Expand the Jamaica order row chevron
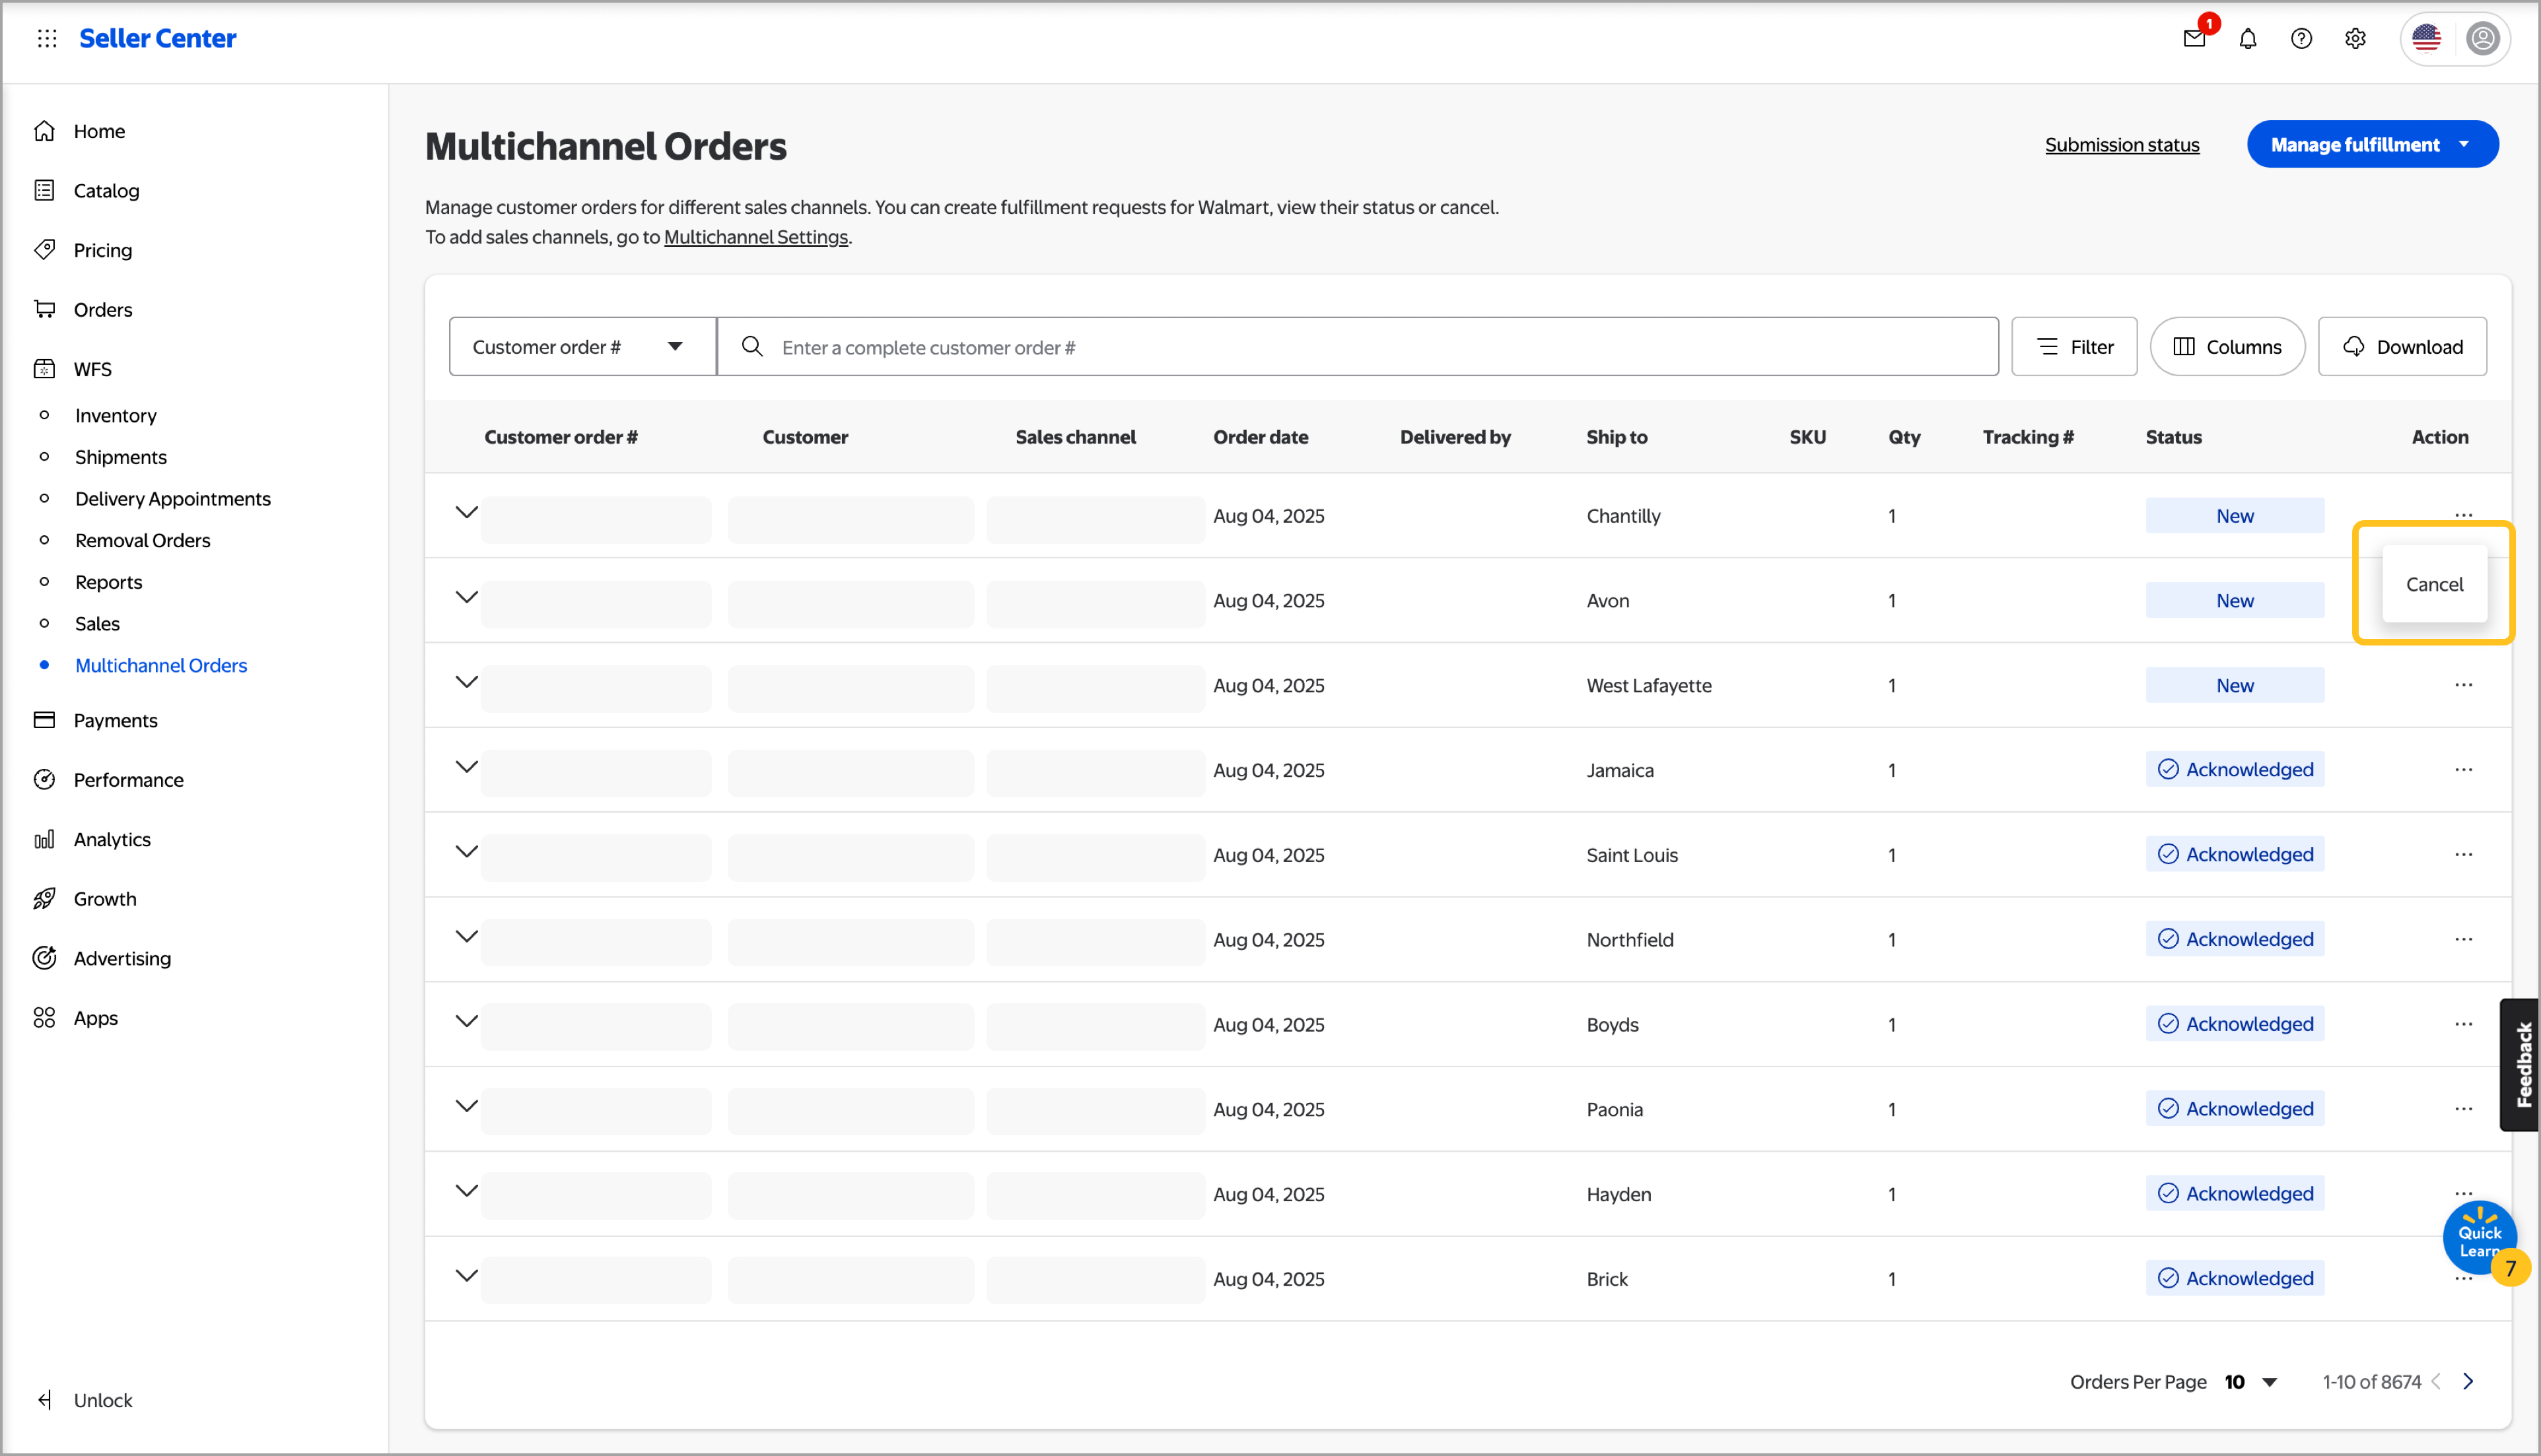The width and height of the screenshot is (2541, 1456). tap(466, 767)
